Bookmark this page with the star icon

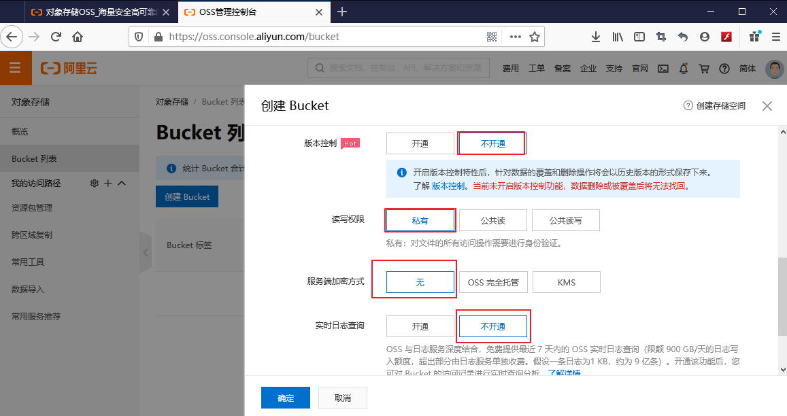pos(535,37)
